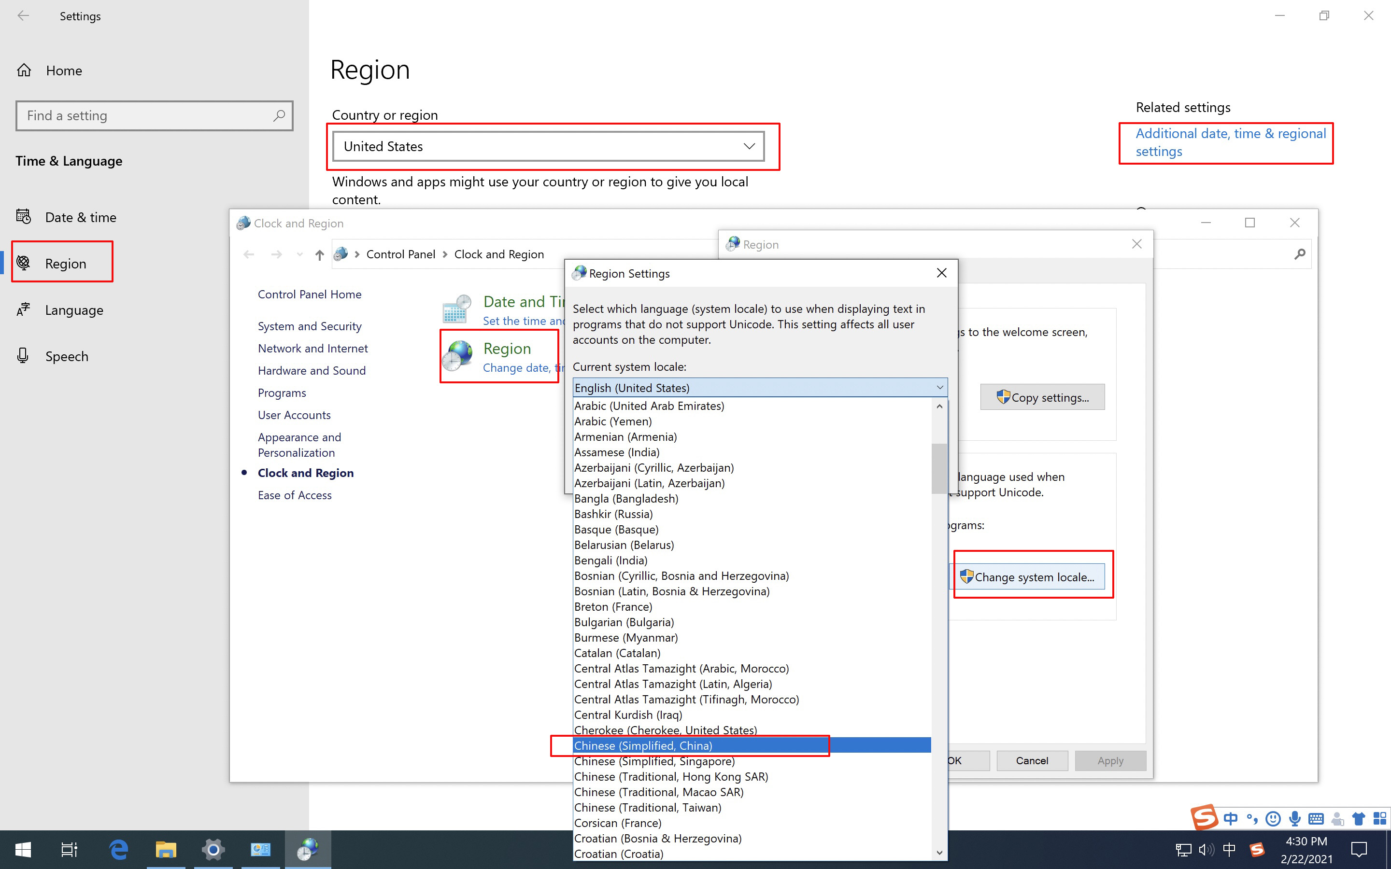Select Language in the Settings sidebar
This screenshot has height=869, width=1391.
click(74, 310)
